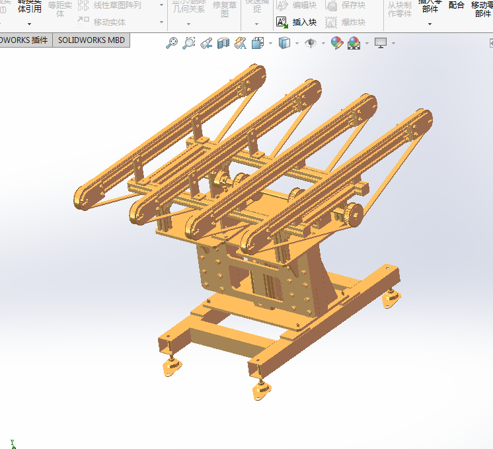This screenshot has height=449, width=493.
Task: Click the 等距实体 offset entities command
Action: click(x=59, y=9)
